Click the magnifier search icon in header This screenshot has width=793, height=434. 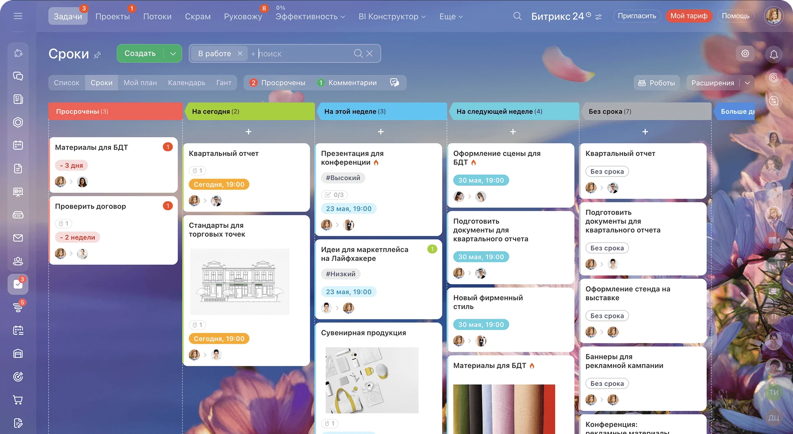[517, 16]
